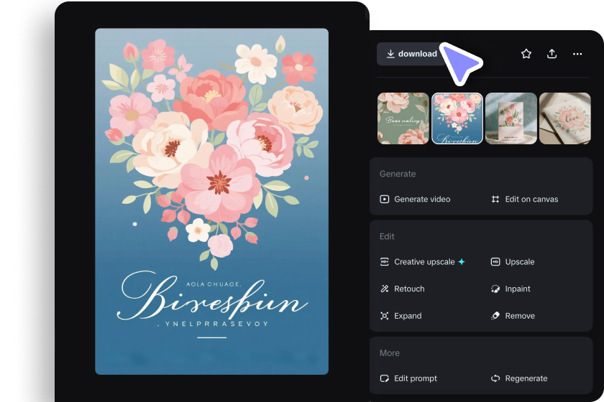Click the Creative upscale HD+ icon
Viewport: 604px width, 402px height.
click(385, 262)
